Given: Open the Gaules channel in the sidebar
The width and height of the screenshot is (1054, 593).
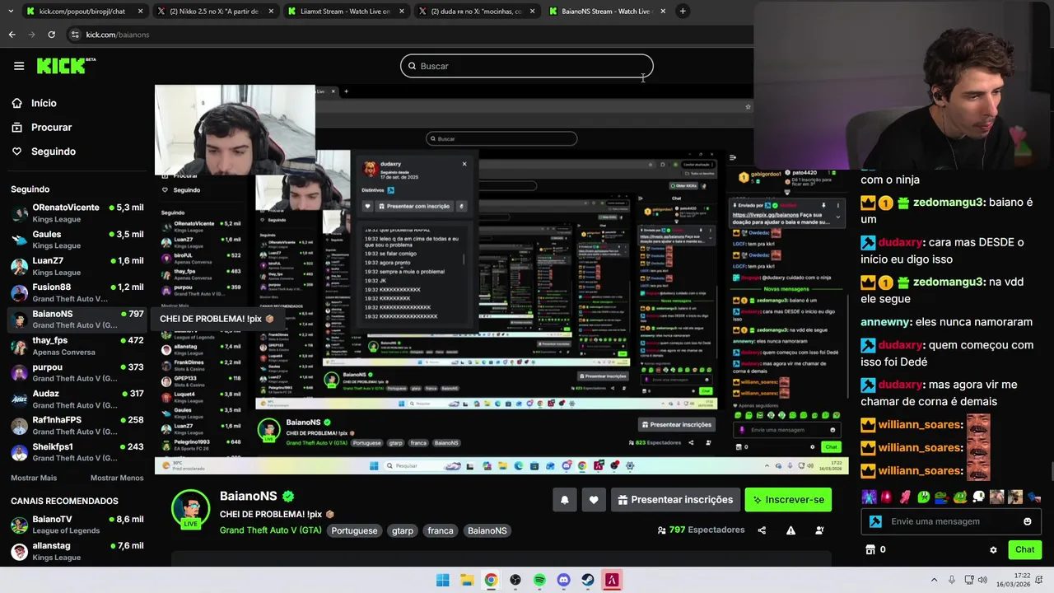Looking at the screenshot, I should click(x=77, y=240).
